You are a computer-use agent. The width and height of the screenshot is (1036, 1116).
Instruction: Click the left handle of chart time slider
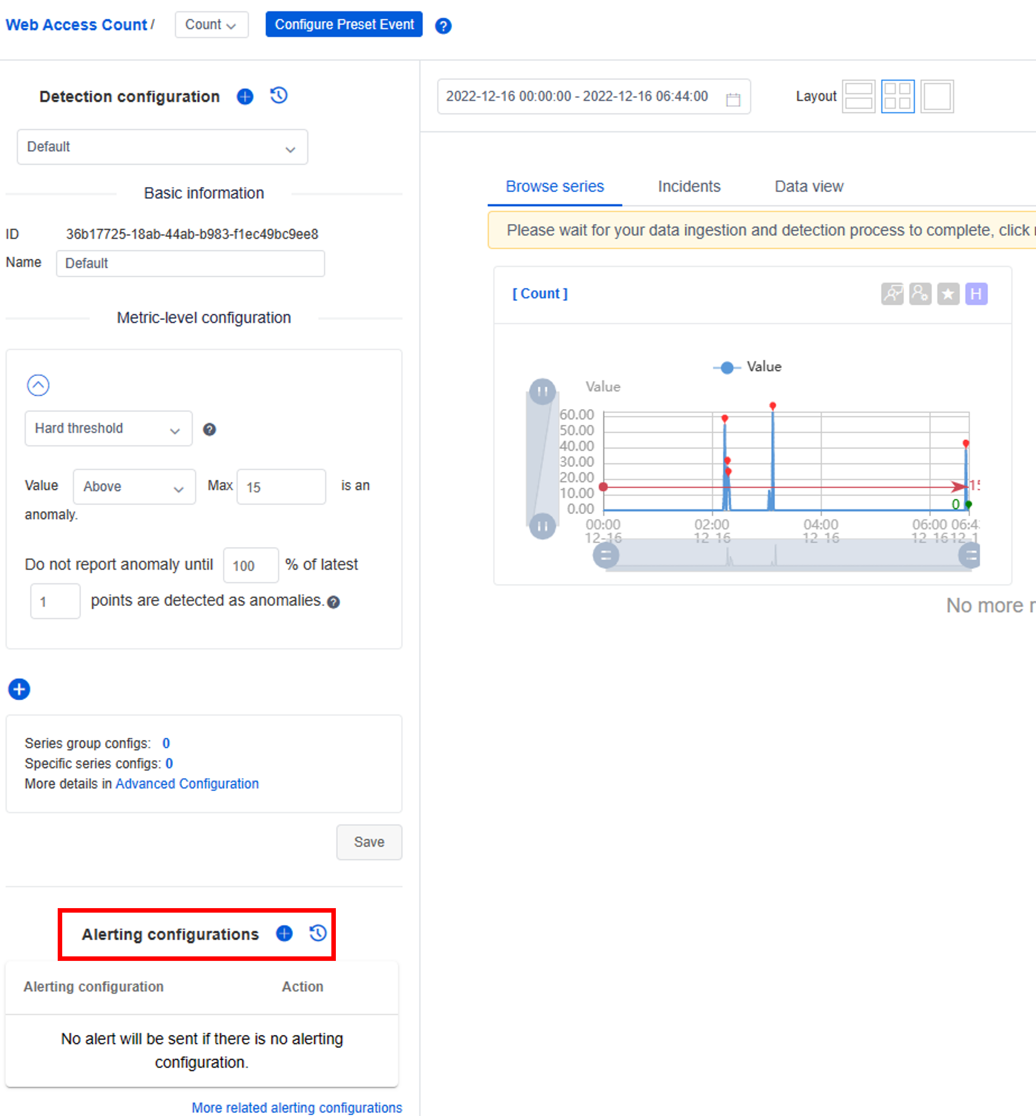[605, 556]
